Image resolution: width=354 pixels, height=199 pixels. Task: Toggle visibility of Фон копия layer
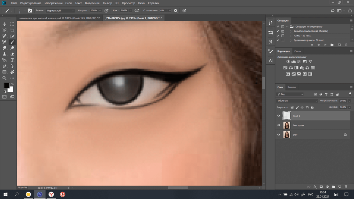279,125
